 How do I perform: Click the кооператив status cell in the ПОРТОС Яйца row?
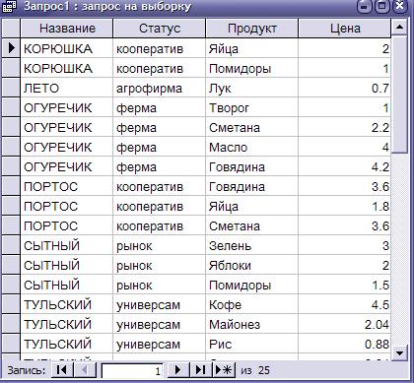(160, 206)
